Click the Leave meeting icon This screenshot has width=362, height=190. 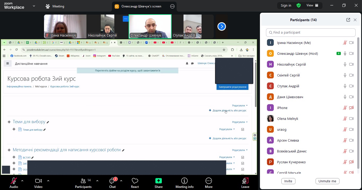(x=245, y=181)
